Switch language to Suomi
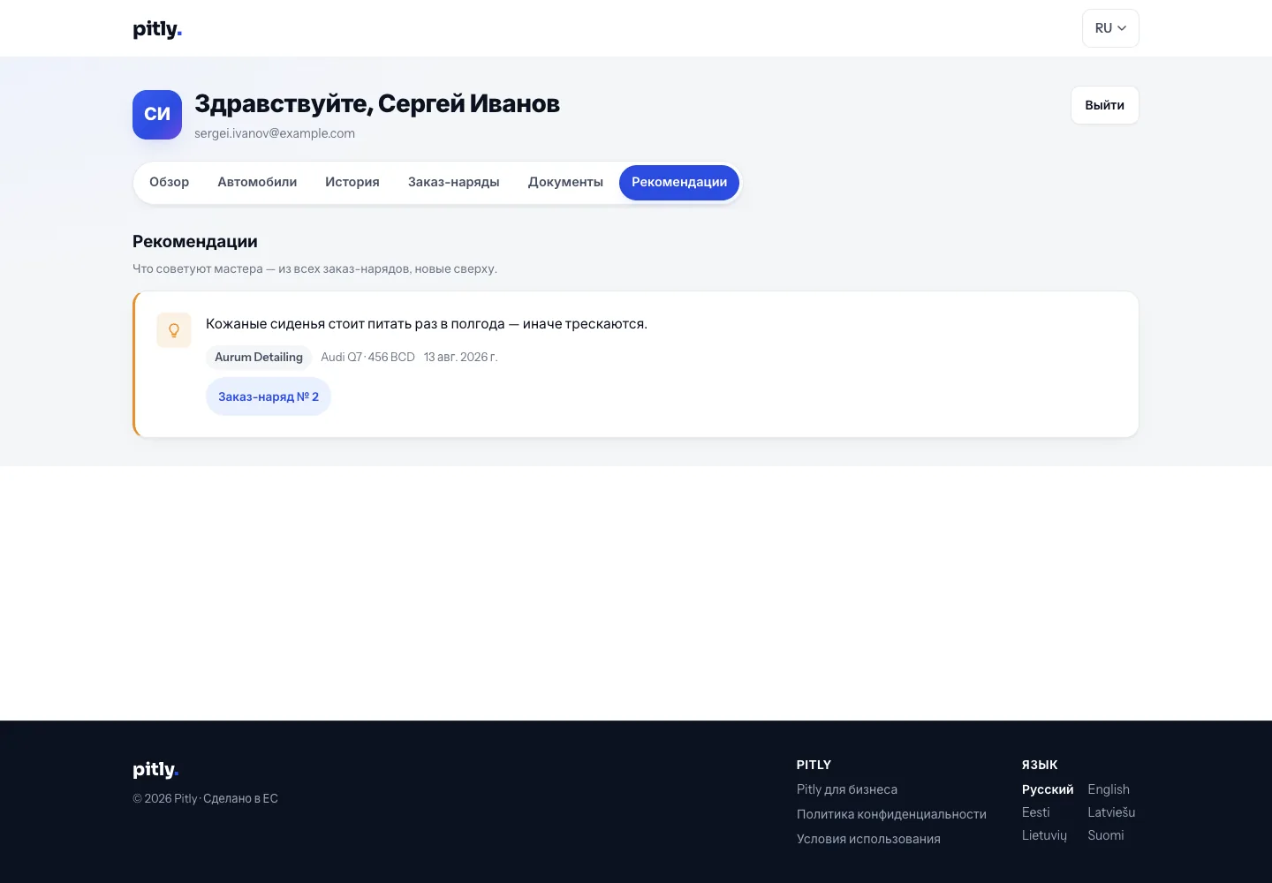Image resolution: width=1272 pixels, height=883 pixels. tap(1106, 835)
